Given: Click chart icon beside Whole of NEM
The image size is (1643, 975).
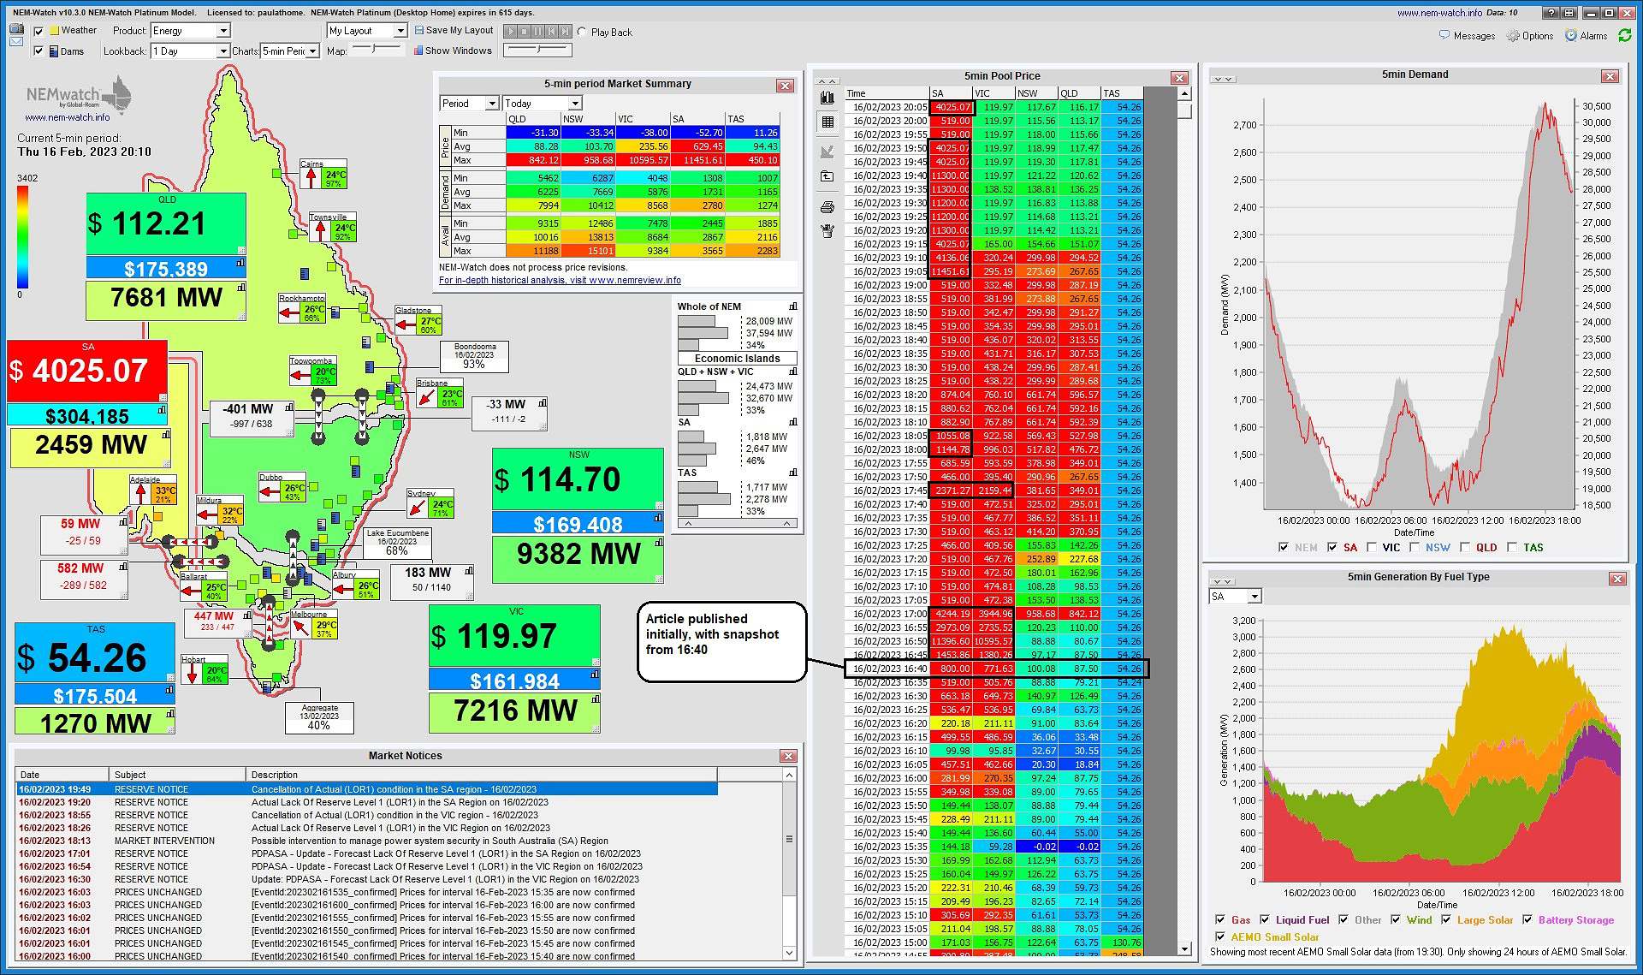Looking at the screenshot, I should [x=793, y=306].
